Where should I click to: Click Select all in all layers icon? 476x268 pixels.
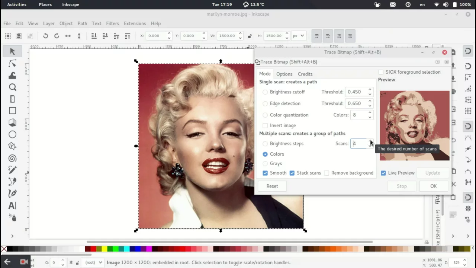[19, 36]
